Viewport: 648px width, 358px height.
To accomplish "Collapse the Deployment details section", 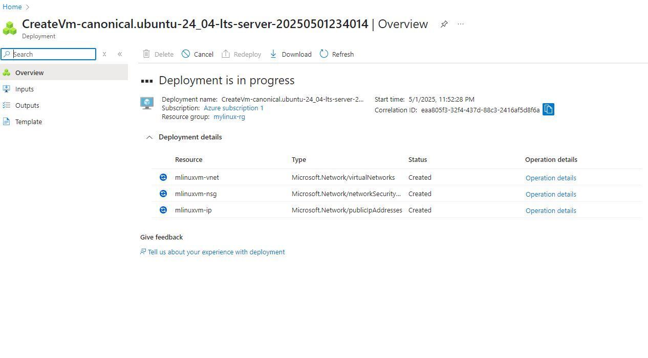I will coord(149,137).
